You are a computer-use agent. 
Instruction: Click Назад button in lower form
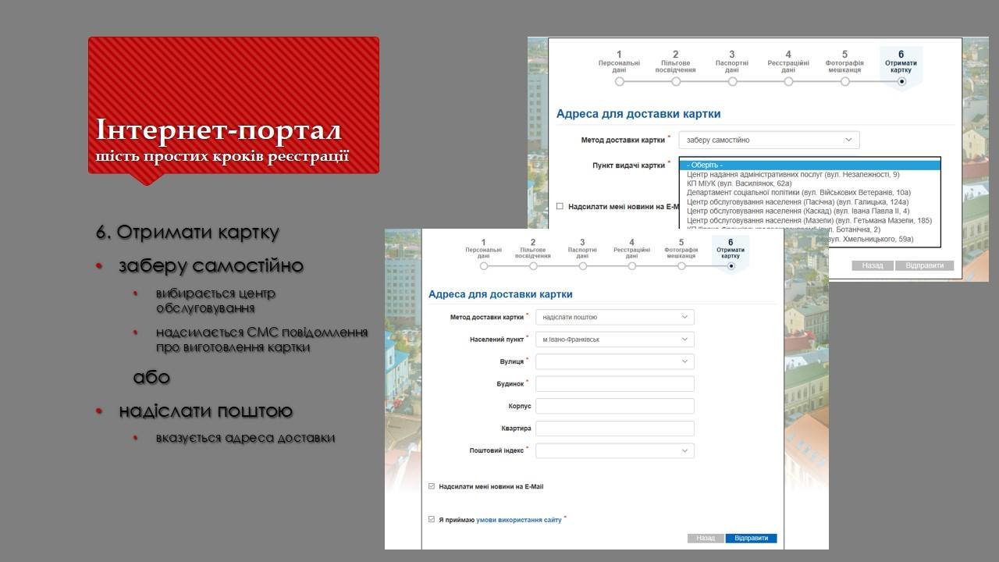tap(706, 538)
